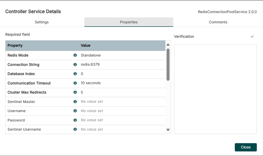Click the scrollbar up arrow
This screenshot has height=156, width=263.
click(168, 44)
